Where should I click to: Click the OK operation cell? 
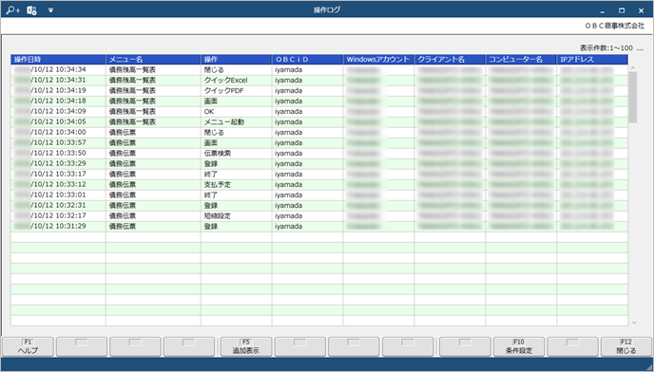point(236,112)
